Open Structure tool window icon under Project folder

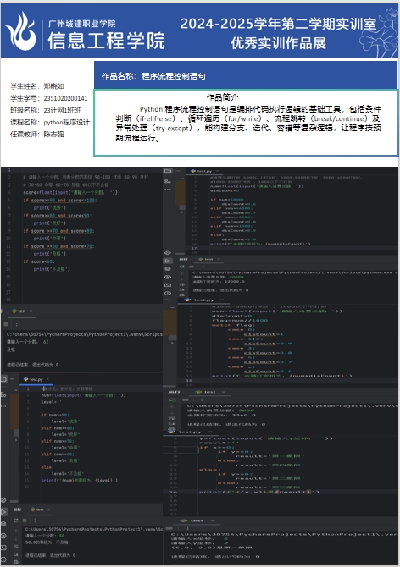168,181
